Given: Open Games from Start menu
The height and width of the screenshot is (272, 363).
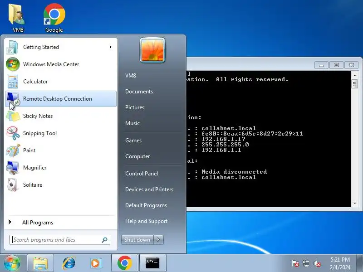Looking at the screenshot, I should [133, 141].
